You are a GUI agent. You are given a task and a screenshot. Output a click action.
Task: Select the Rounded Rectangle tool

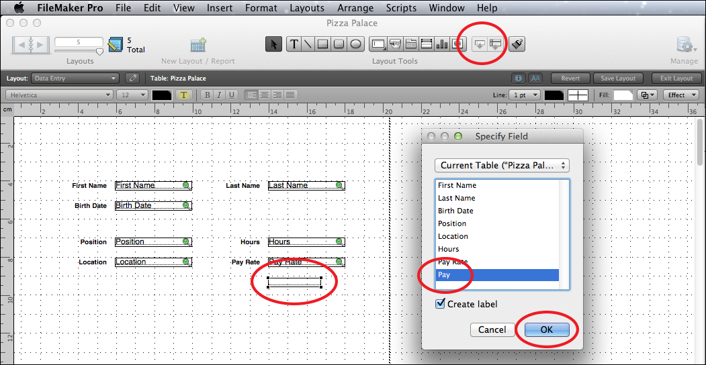[x=339, y=44]
